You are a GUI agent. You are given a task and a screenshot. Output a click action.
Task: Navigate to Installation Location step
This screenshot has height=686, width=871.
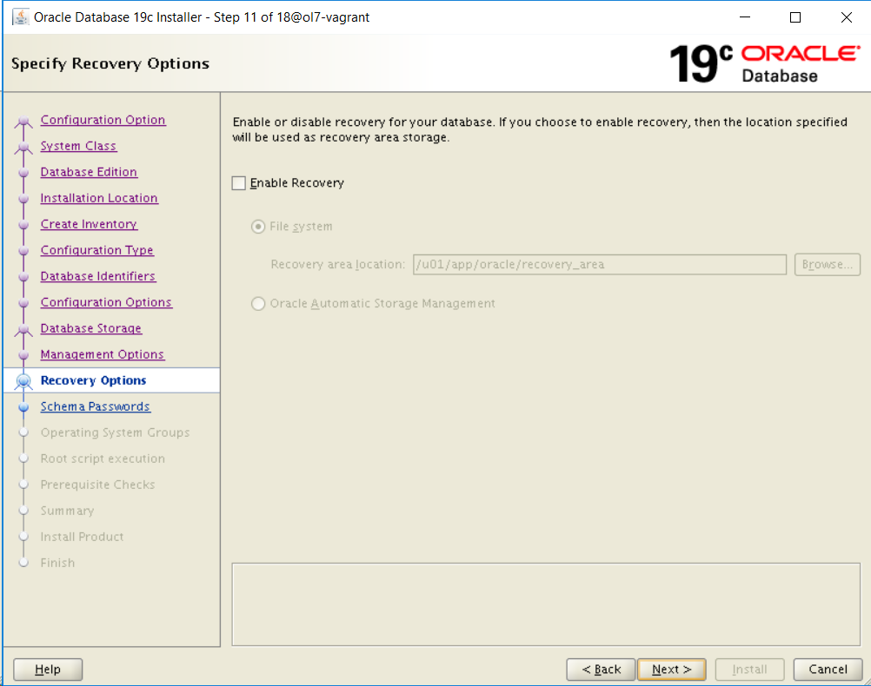pyautogui.click(x=99, y=198)
